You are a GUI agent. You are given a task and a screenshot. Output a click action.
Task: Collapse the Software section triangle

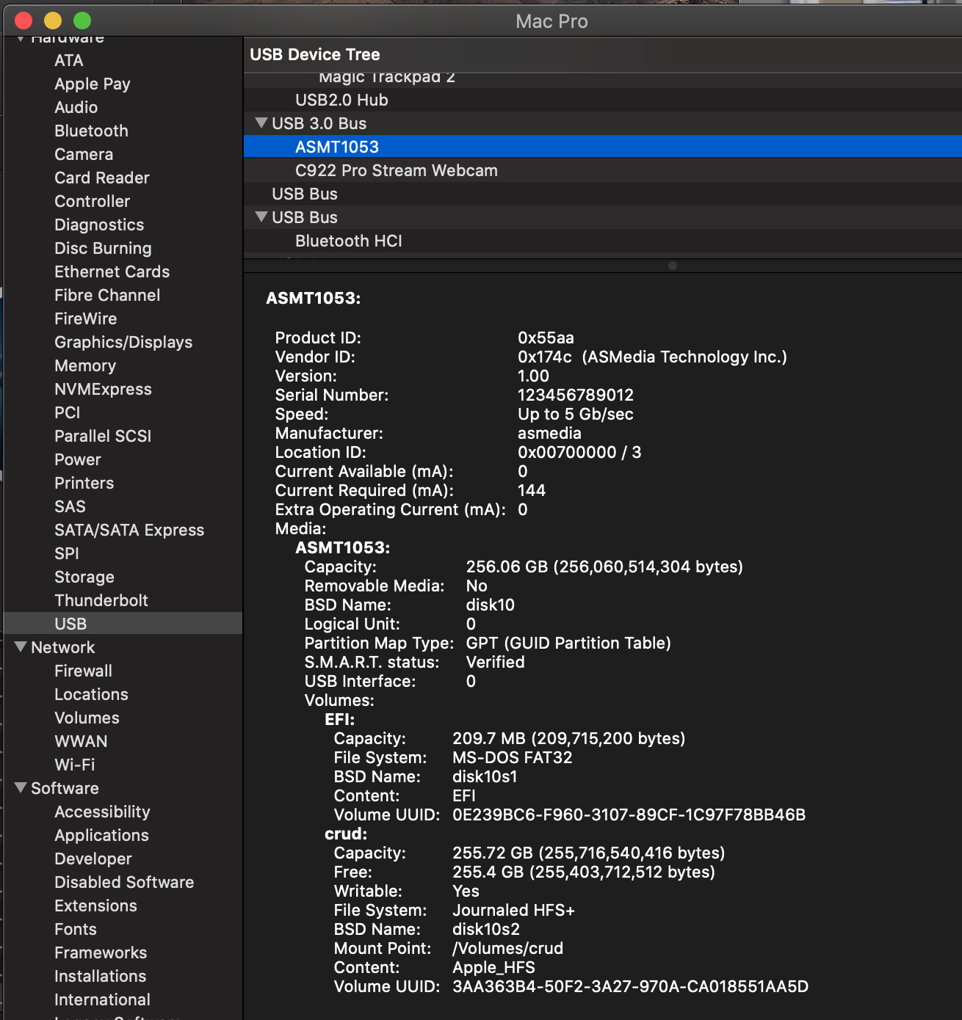[x=21, y=788]
